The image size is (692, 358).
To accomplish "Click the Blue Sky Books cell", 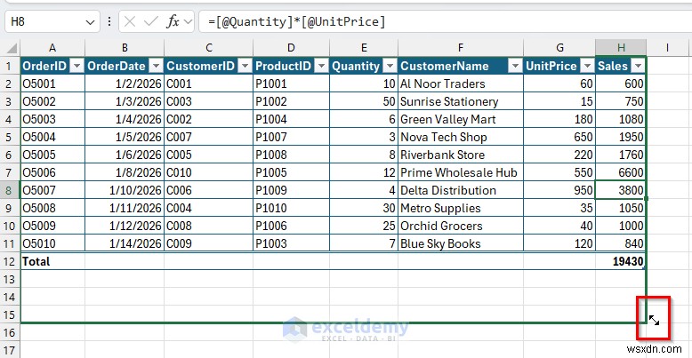I will (461, 243).
